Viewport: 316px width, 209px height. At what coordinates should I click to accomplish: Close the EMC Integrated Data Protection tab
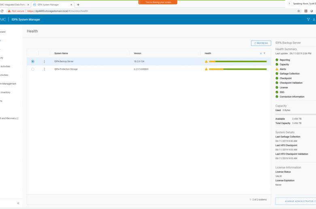28,4
